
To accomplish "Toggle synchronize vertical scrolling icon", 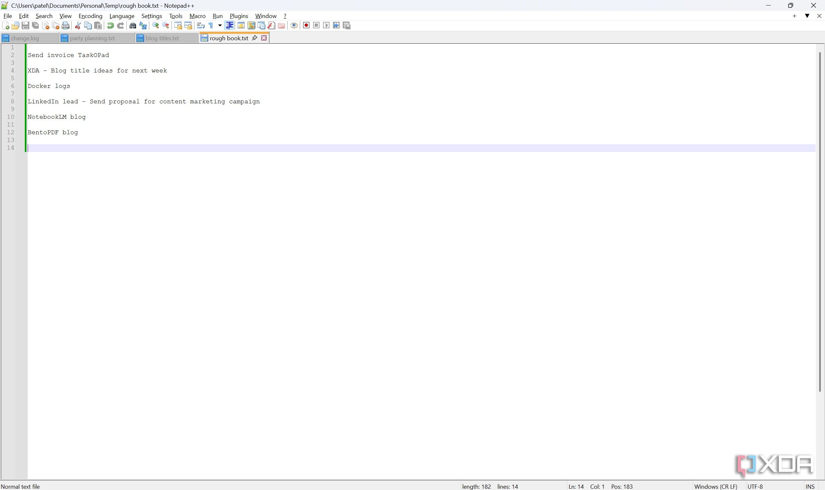I will pyautogui.click(x=178, y=25).
